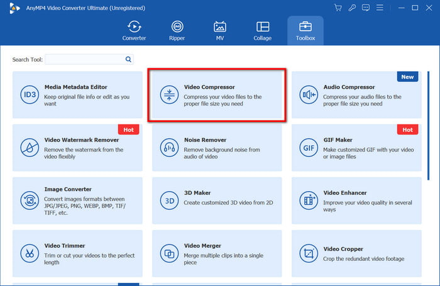The width and height of the screenshot is (440, 286).
Task: Open the MV tab
Action: tap(220, 31)
